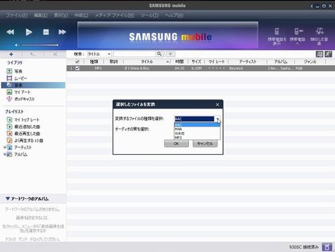The height and width of the screenshot is (252, 335).
Task: Select 音楽 in the library sidebar
Action: point(33,85)
